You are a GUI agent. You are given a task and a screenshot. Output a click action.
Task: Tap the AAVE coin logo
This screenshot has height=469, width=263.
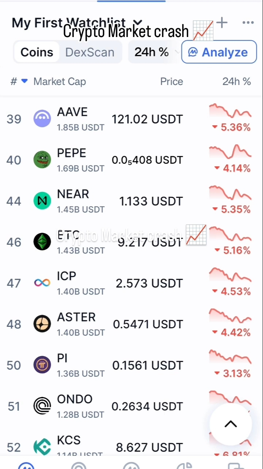coord(42,119)
